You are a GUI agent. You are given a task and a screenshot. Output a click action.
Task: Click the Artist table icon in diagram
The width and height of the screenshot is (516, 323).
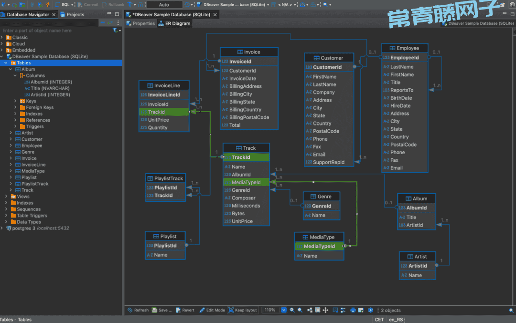[410, 257]
